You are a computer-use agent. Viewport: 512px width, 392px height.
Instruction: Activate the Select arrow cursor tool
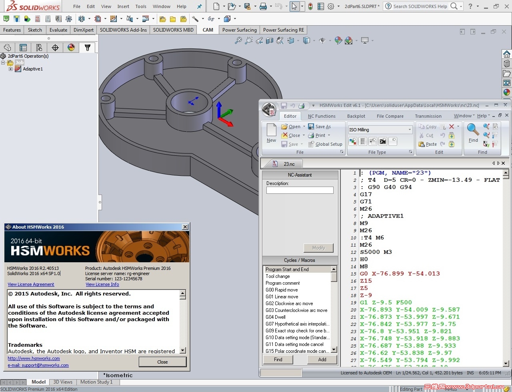coord(294,6)
